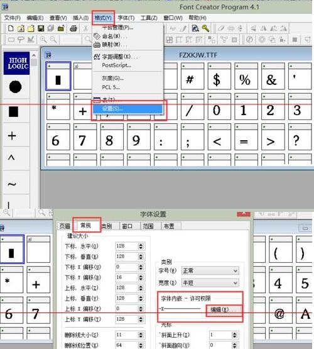Select the black square shape sample
314x349 pixels.
click(14, 111)
